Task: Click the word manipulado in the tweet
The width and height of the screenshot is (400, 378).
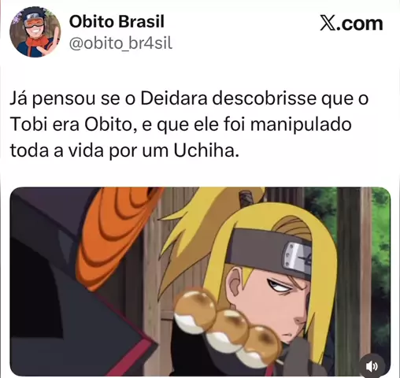Action: [x=301, y=125]
